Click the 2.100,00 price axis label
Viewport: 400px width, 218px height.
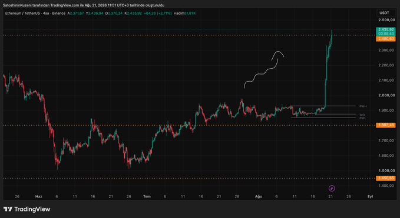[x=386, y=80]
